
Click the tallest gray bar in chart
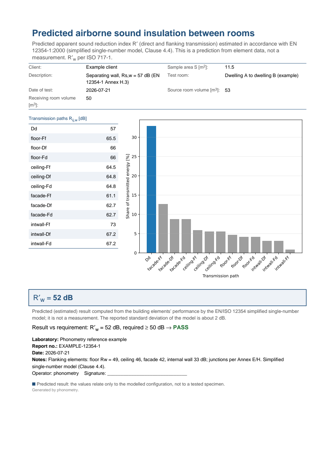point(163,228)
